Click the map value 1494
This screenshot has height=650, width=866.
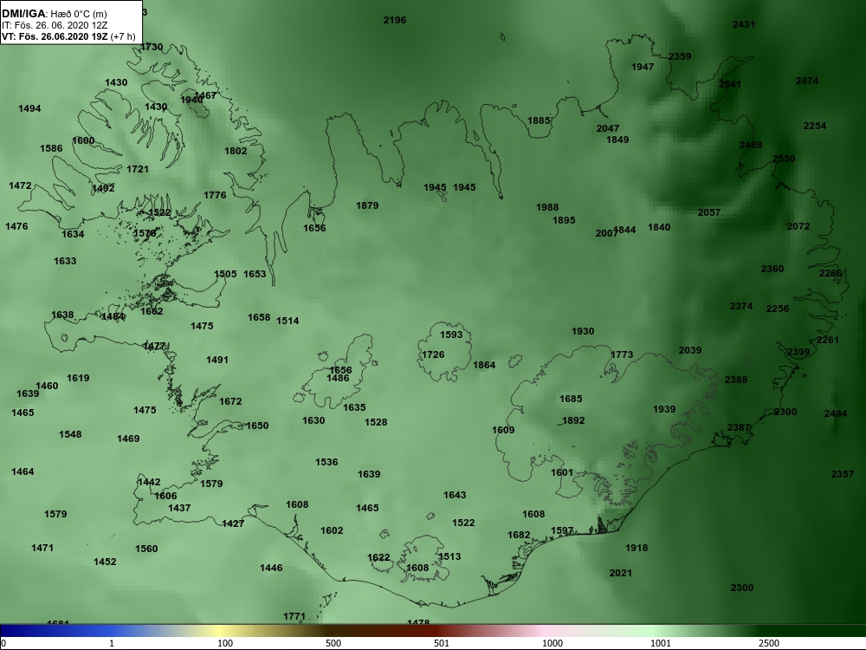click(x=29, y=108)
